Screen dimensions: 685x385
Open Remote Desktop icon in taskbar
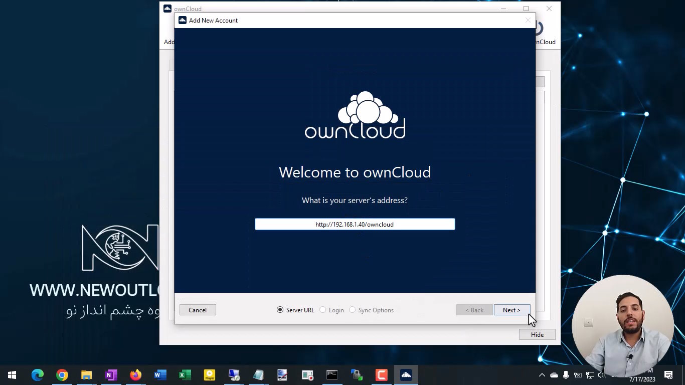pyautogui.click(x=234, y=374)
